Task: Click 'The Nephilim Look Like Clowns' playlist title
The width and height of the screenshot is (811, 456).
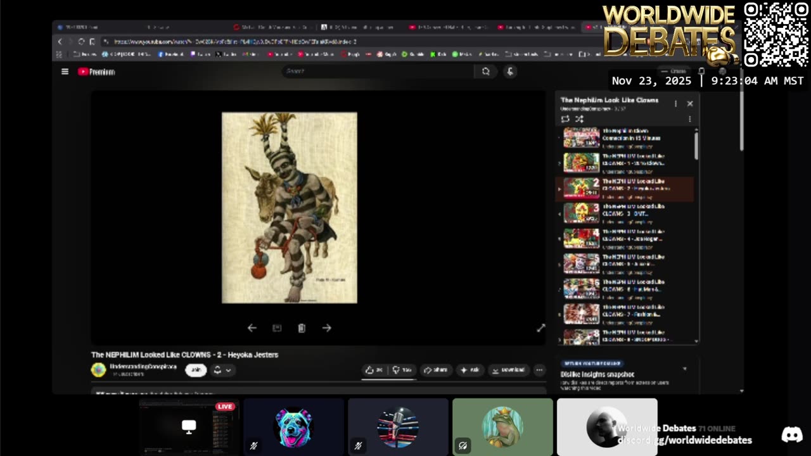Action: click(x=610, y=100)
